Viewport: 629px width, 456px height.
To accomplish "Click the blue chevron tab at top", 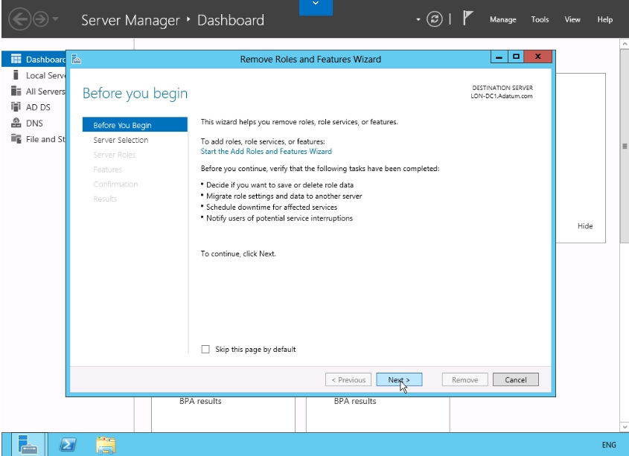I will coord(316,7).
